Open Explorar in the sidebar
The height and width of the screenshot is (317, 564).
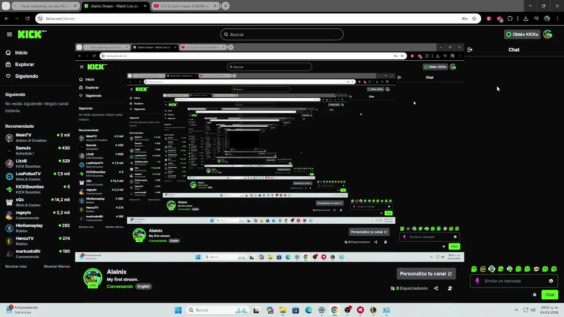20,64
